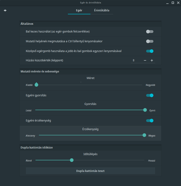The height and width of the screenshot is (186, 181).
Task: Click the Gyorsítás slider handle
Action: click(145, 110)
